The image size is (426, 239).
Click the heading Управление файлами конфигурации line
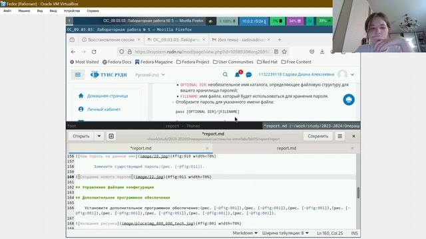[114, 187]
